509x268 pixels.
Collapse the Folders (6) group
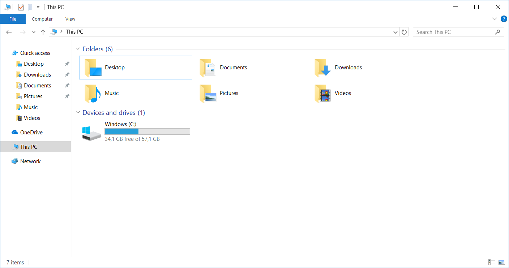coord(78,49)
